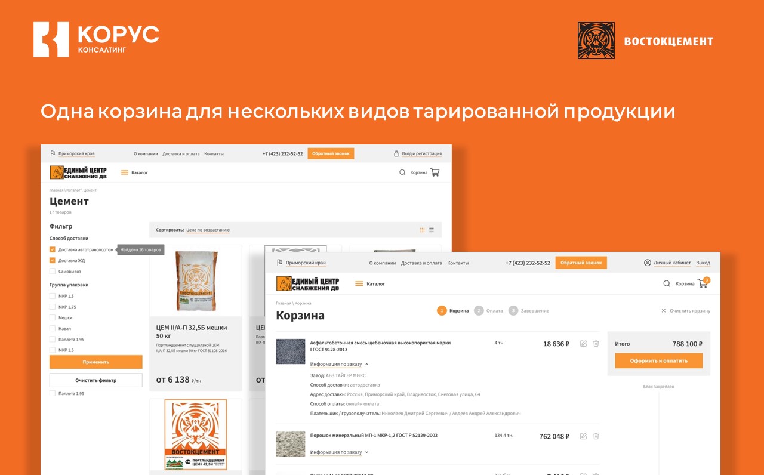Image resolution: width=764 pixels, height=475 pixels.
Task: Edit the Асфальтобетонная смесь cart item
Action: (x=584, y=344)
